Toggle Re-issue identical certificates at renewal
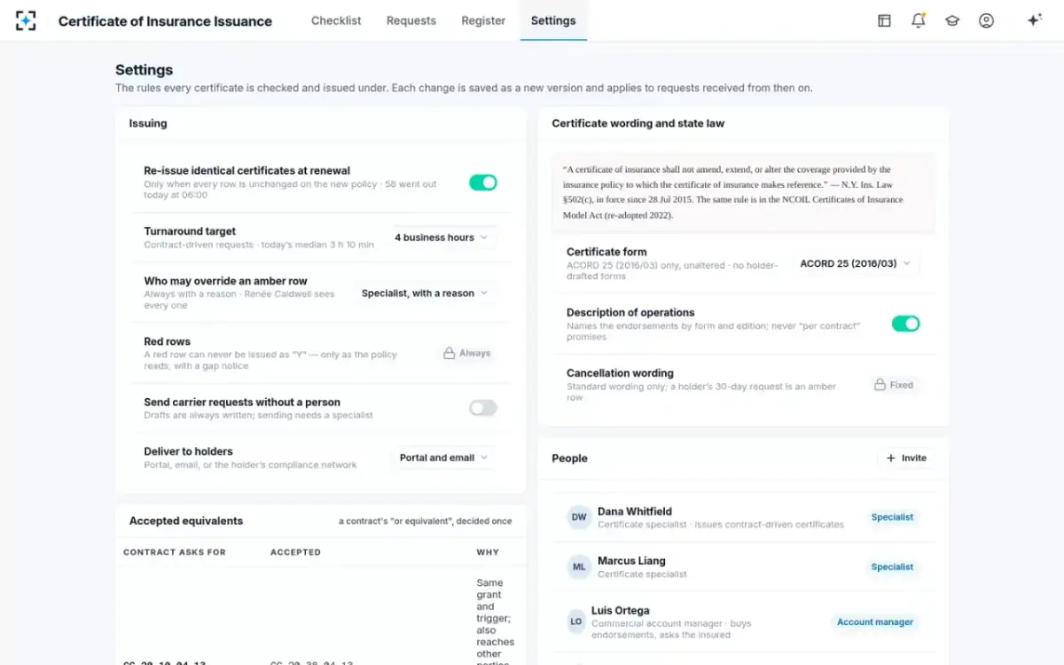The width and height of the screenshot is (1064, 665). click(x=483, y=183)
